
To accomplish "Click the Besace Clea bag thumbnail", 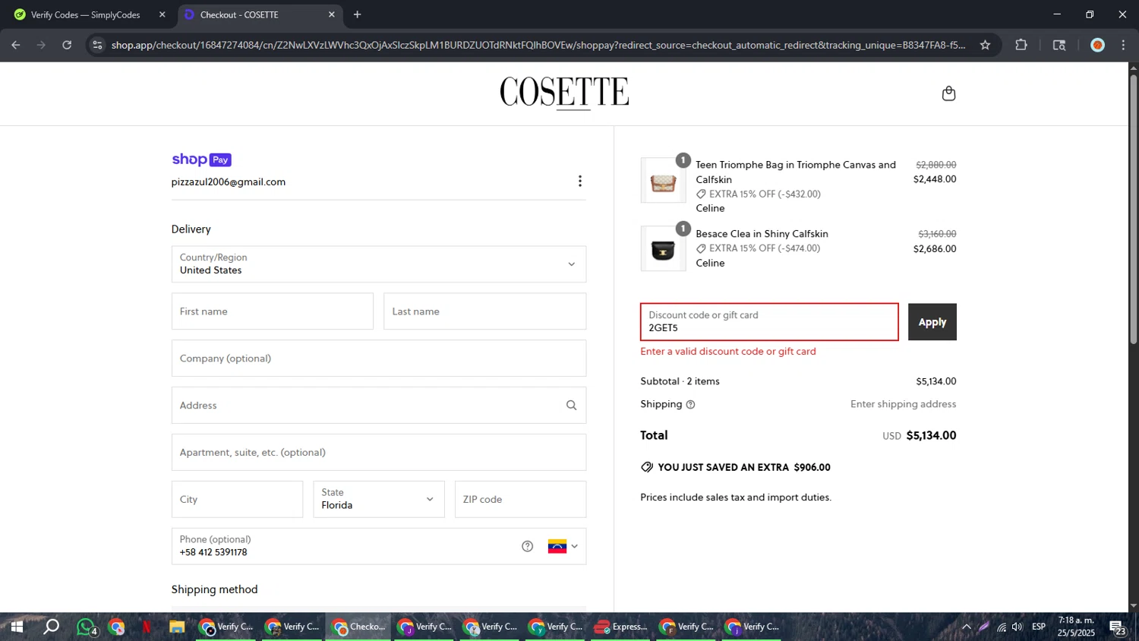I will pos(663,249).
